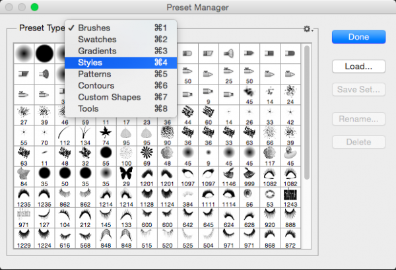The image size is (396, 270).
Task: Open the gear options menu
Action: [x=307, y=29]
